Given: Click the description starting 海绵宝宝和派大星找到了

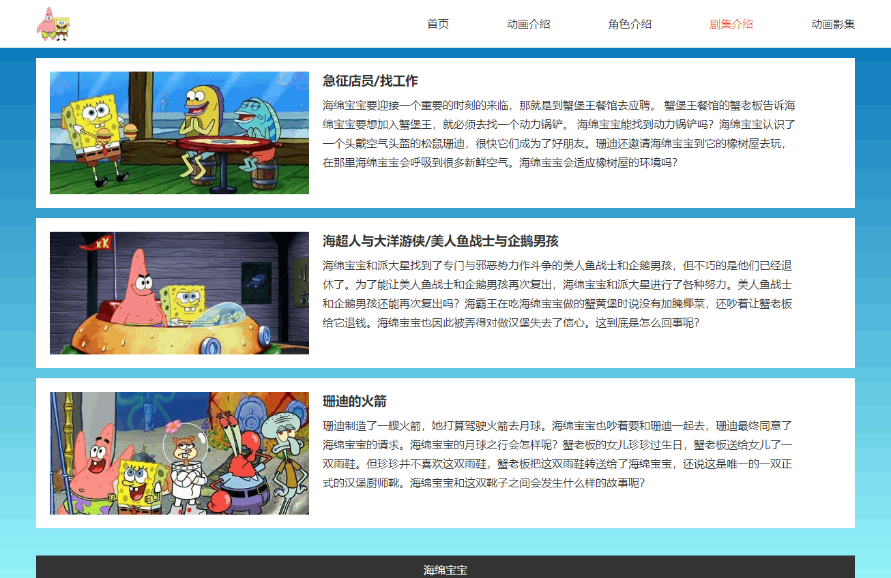Looking at the screenshot, I should [x=557, y=294].
